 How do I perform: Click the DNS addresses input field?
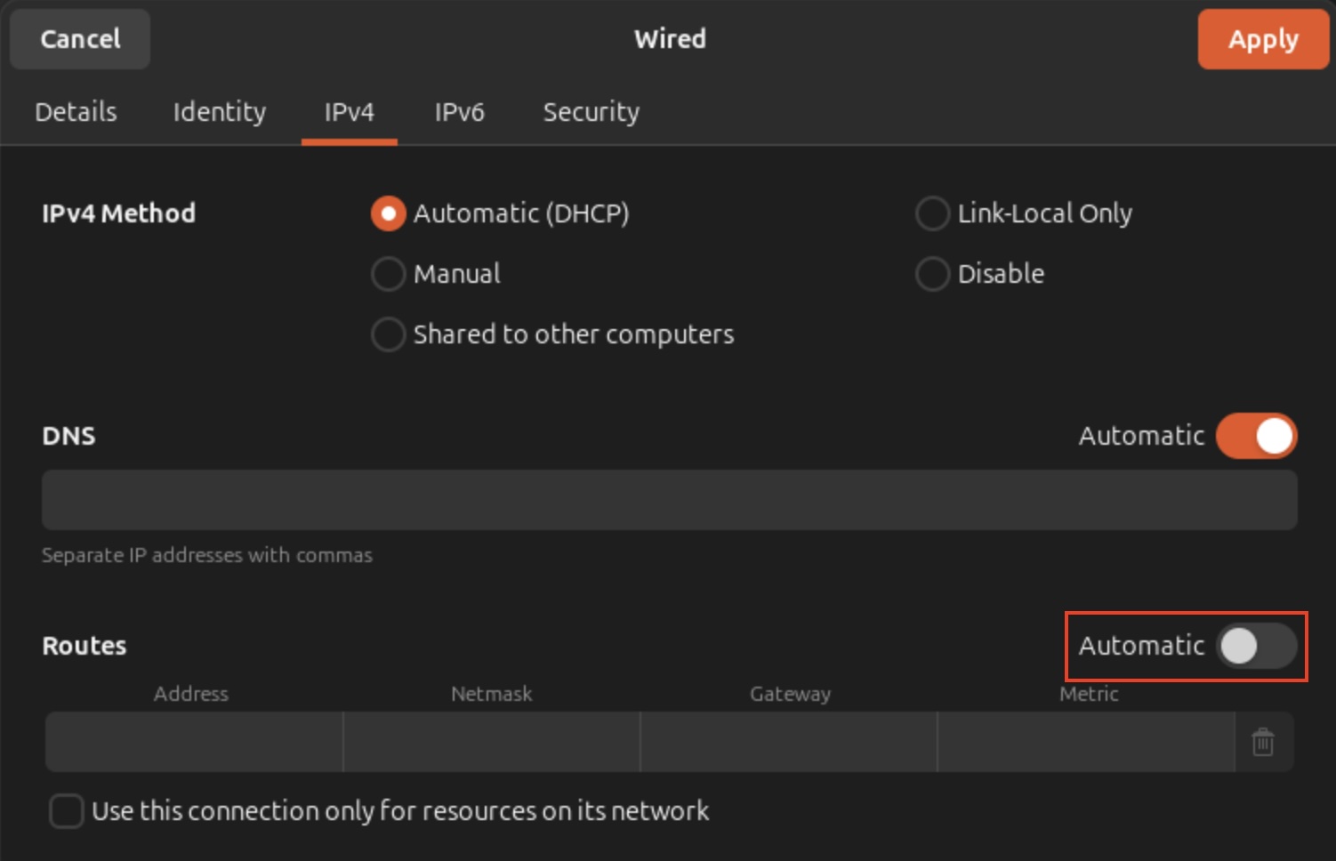669,500
